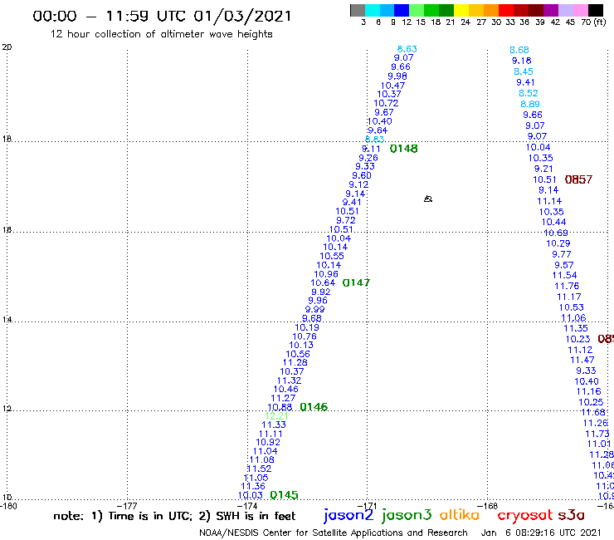Click the wave height value '9.11'

(x=371, y=149)
